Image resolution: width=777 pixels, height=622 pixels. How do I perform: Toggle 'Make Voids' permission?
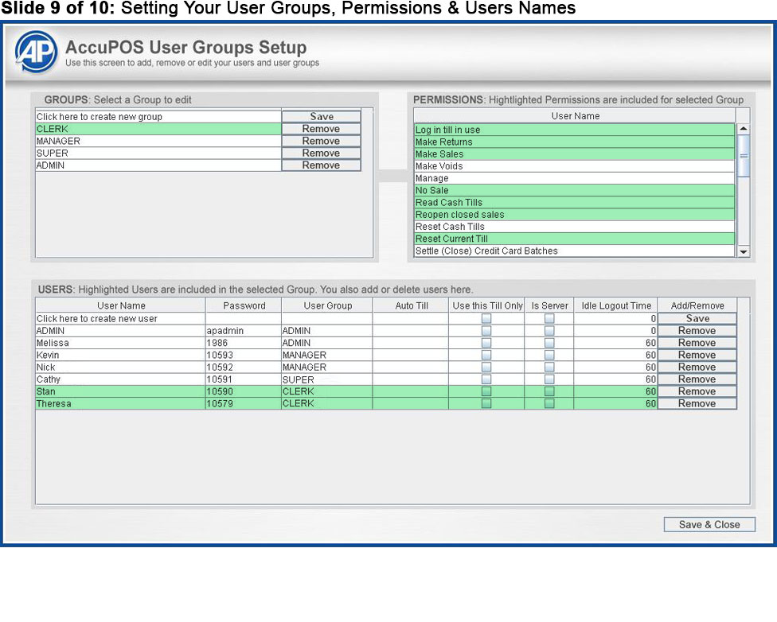[x=574, y=166]
